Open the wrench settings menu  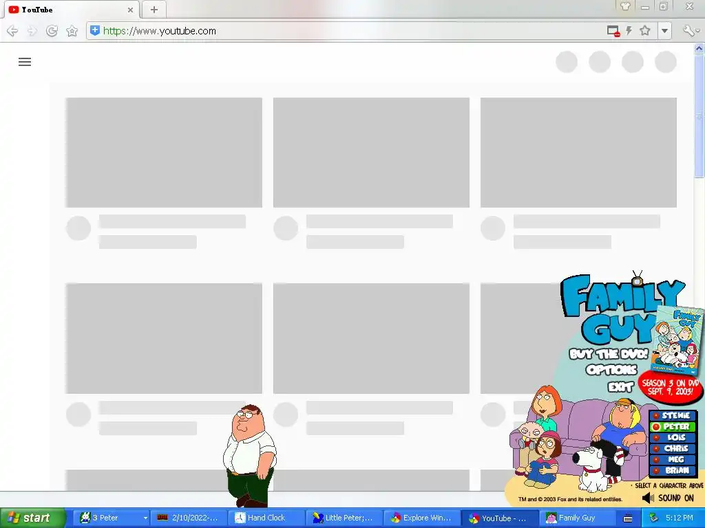(x=690, y=30)
